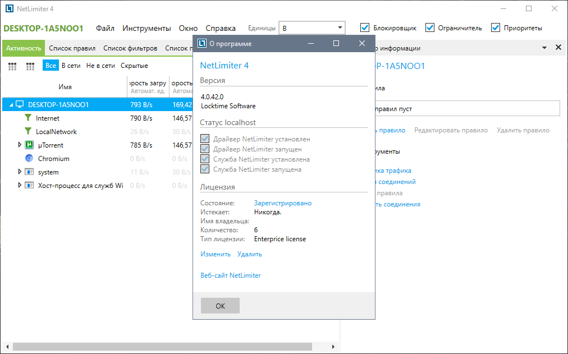Click the second grid view icon
Image resolution: width=568 pixels, height=354 pixels.
30,66
